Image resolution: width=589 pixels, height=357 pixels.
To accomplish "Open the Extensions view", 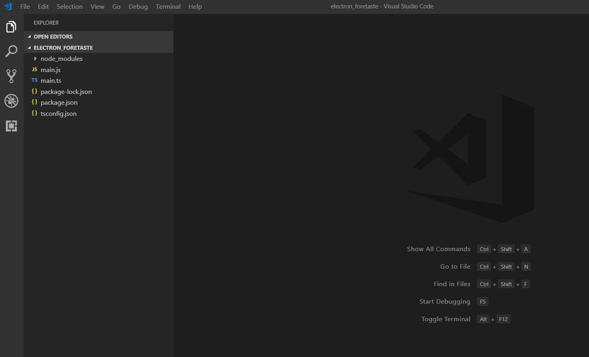I will coord(11,126).
